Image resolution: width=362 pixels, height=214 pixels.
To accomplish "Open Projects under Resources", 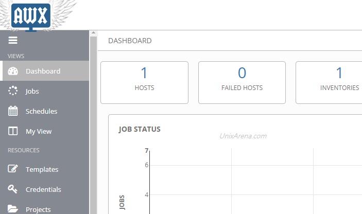I will coord(38,209).
